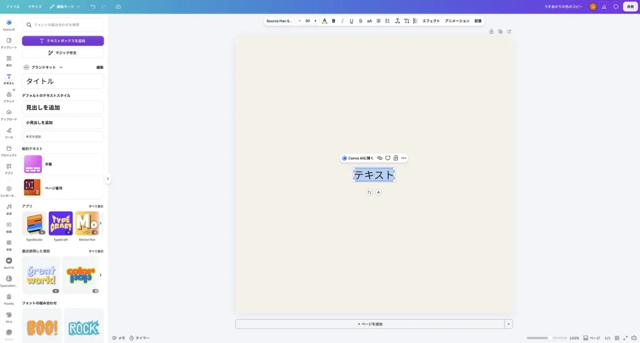Image resolution: width=640 pixels, height=343 pixels.
Task: Switch to vertical text orientation
Action: [x=406, y=21]
